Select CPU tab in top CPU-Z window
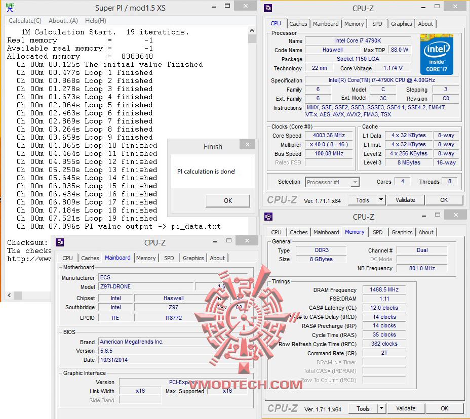Viewport: 470px width, 419px height. point(276,23)
